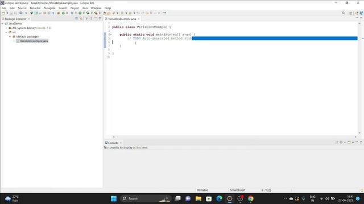364x204 pixels.
Task: Toggle Pin Editor at the end of the toolbar
Action: [x=164, y=13]
